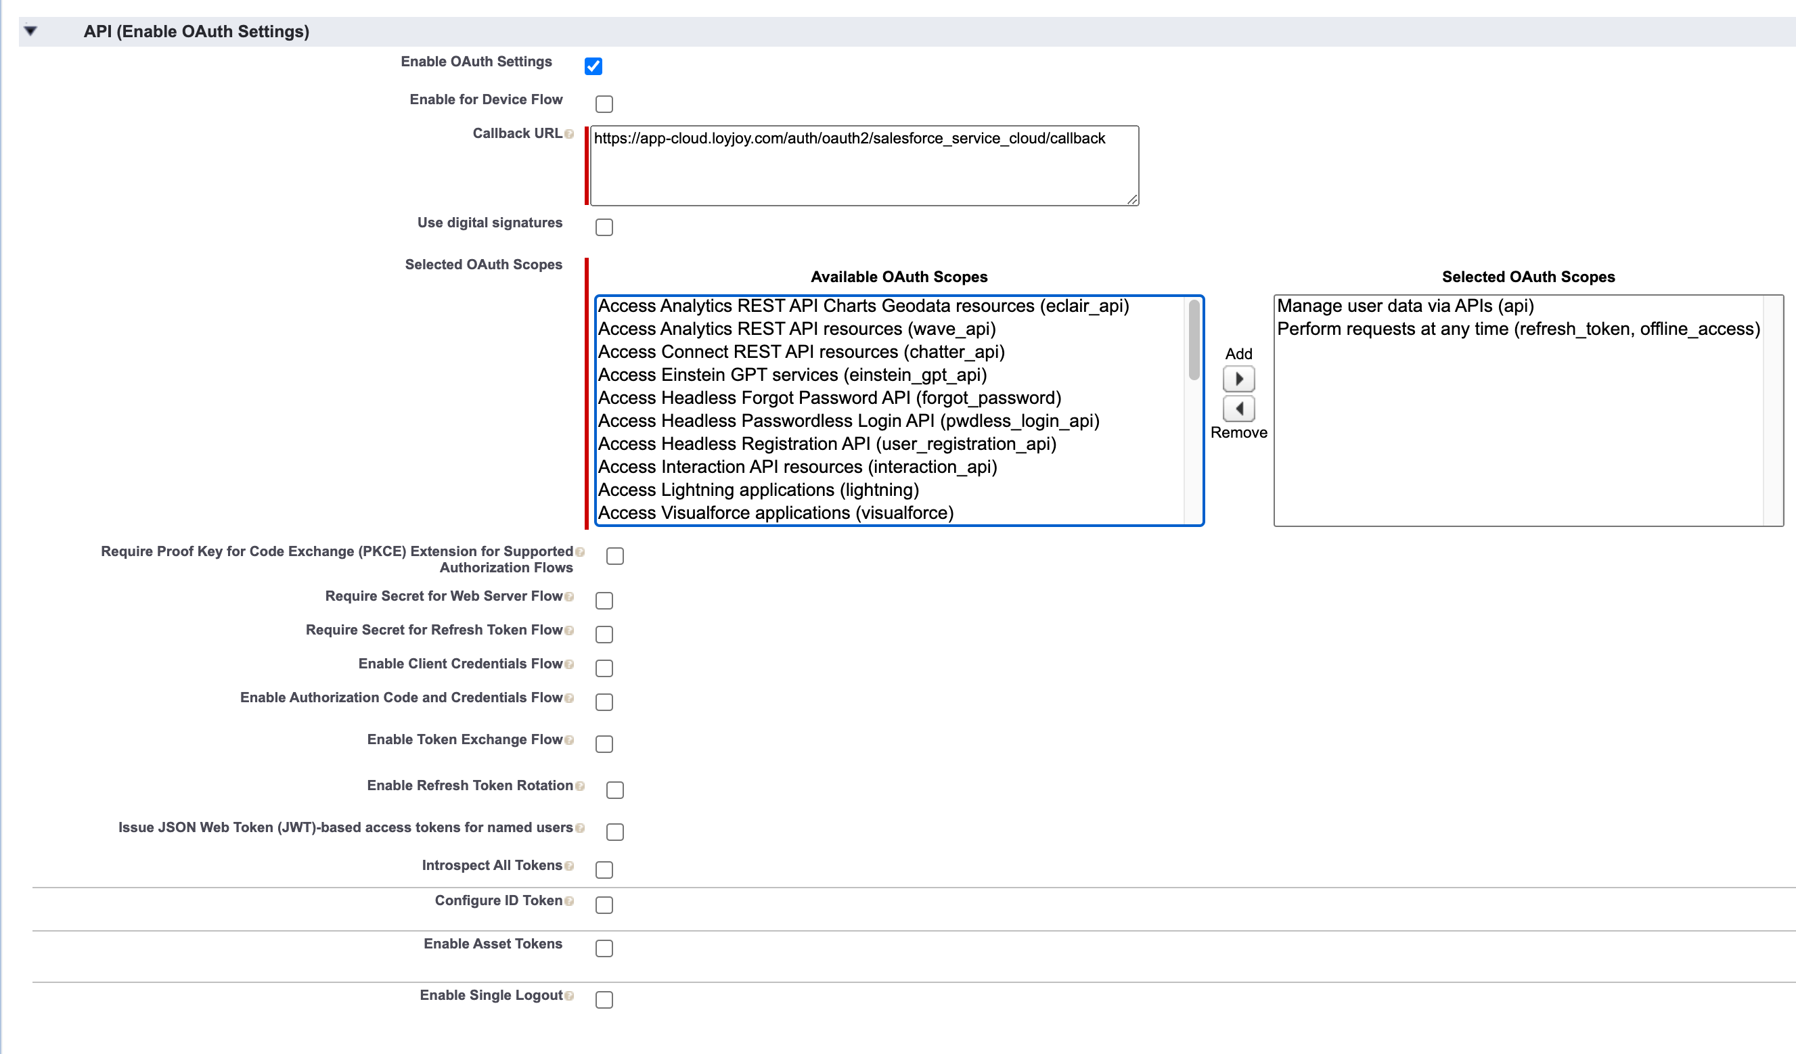This screenshot has height=1054, width=1796.
Task: Select Perform requests at any time scope
Action: (1517, 329)
